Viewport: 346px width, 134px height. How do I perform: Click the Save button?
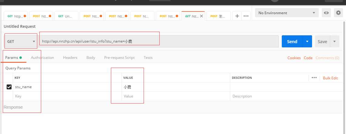(x=322, y=41)
